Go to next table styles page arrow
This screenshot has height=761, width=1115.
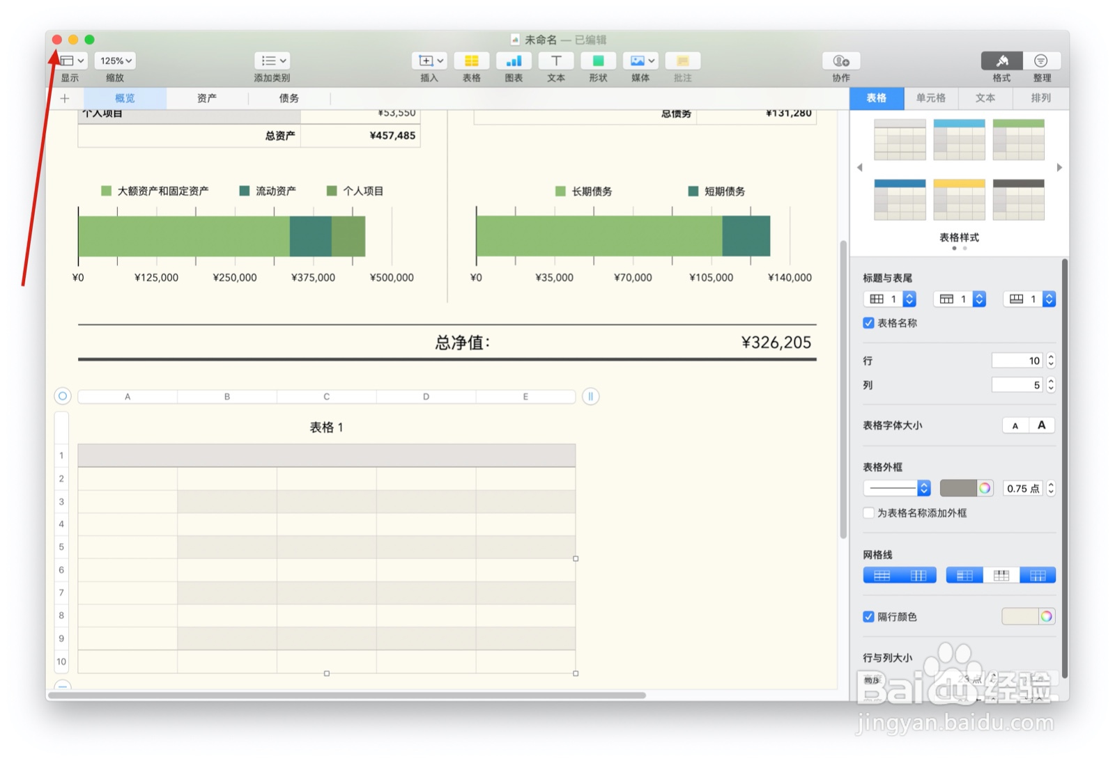pyautogui.click(x=1059, y=168)
